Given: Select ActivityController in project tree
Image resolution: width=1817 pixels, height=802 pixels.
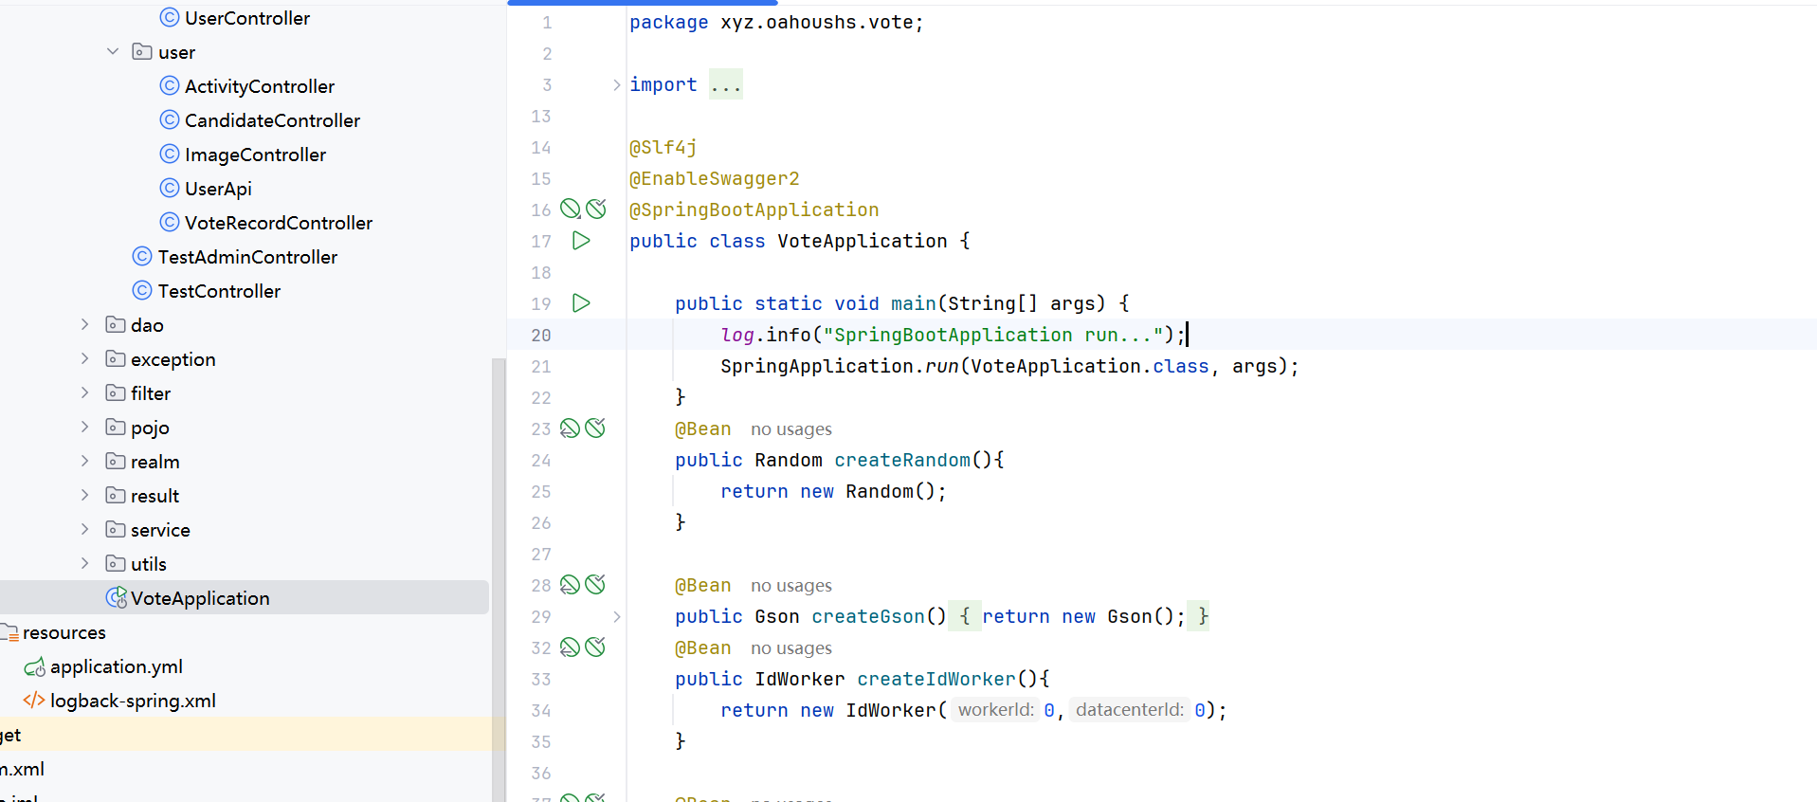Looking at the screenshot, I should click(x=260, y=86).
